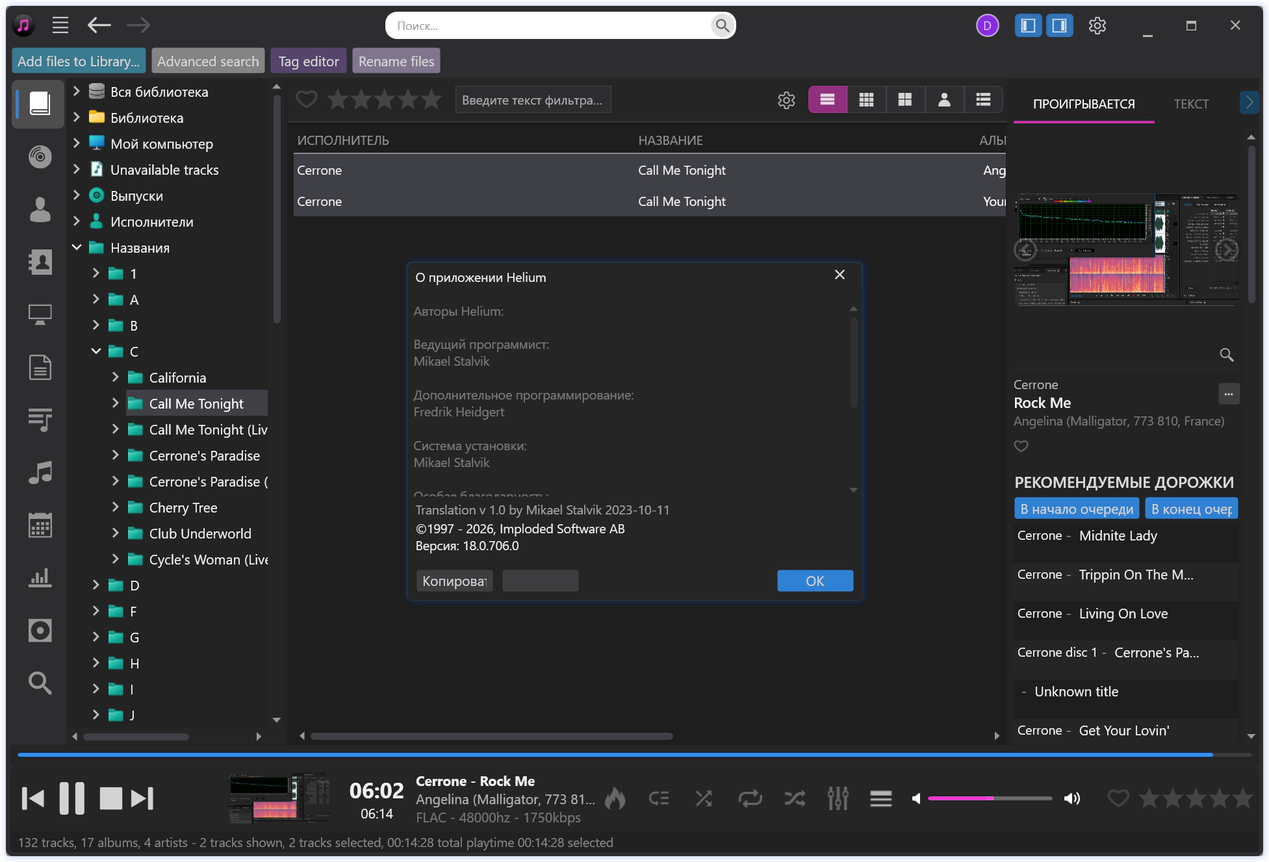Viewport: 1269px width, 862px height.
Task: Click the flame icon in player bar
Action: tap(615, 798)
